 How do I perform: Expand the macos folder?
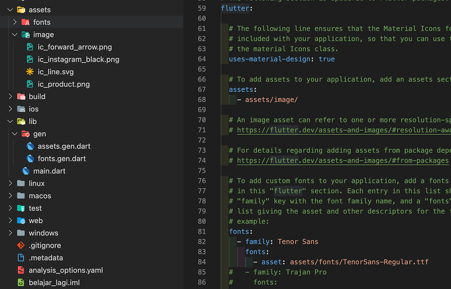tap(11, 196)
